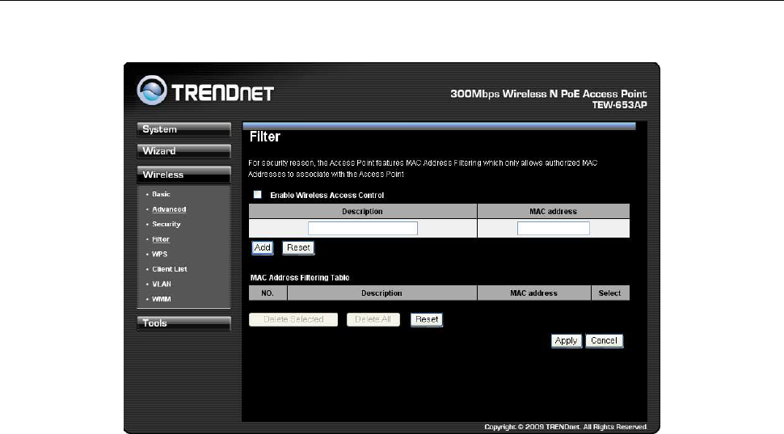Apply the filter settings
Image resolution: width=784 pixels, height=434 pixels.
coord(566,341)
